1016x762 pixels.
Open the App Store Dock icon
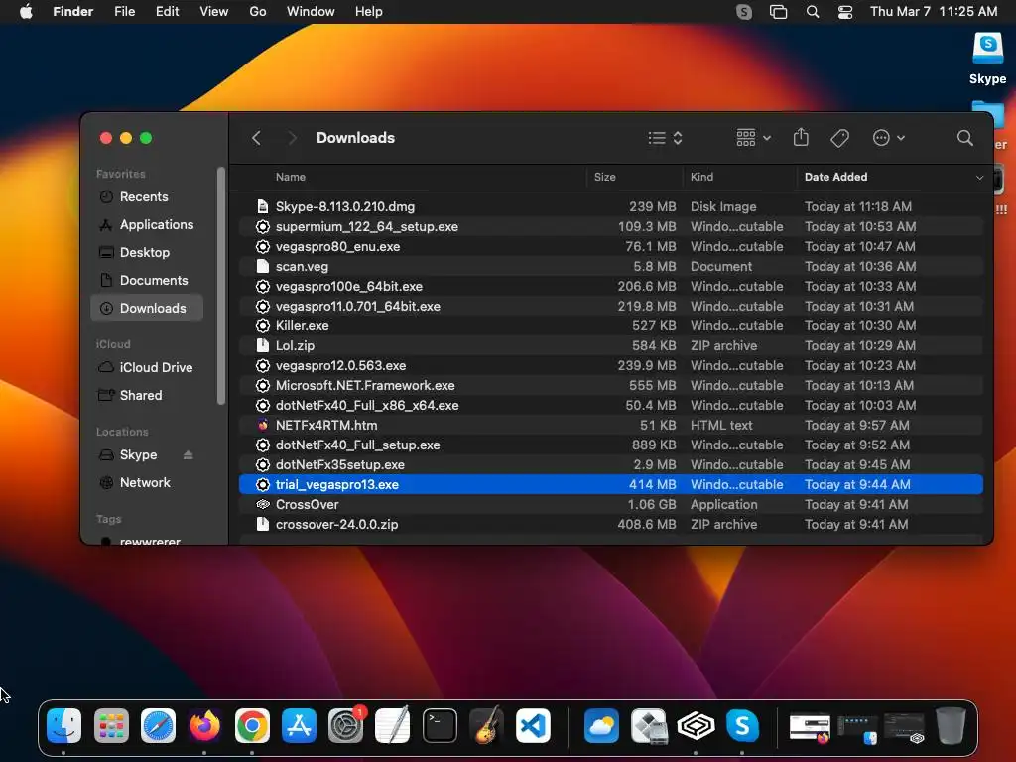[x=299, y=725]
